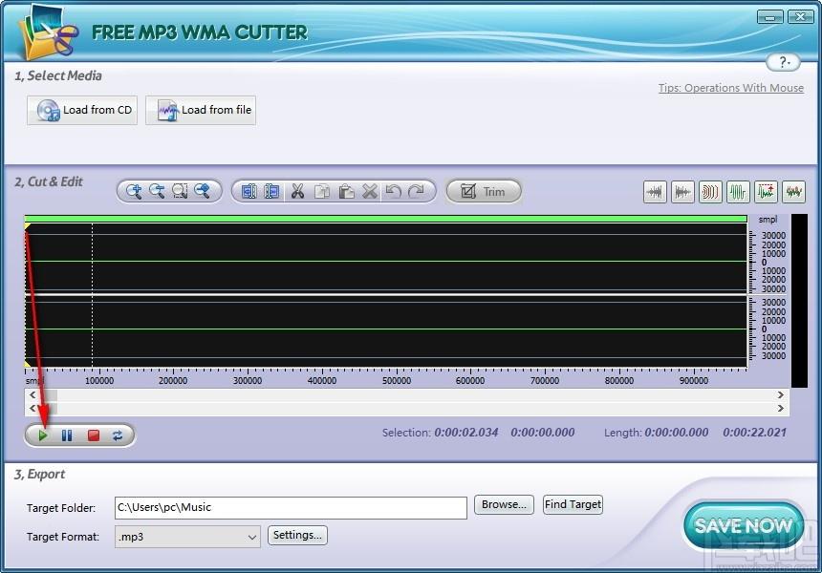Open the Tips: Operations With Mouse link
Viewport: 822px width, 573px height.
[x=731, y=88]
